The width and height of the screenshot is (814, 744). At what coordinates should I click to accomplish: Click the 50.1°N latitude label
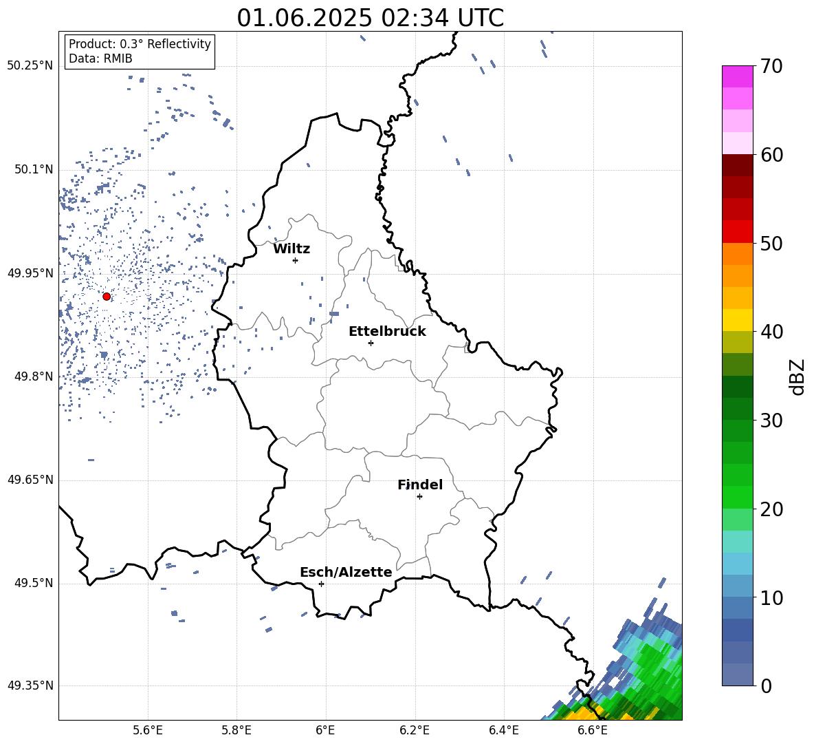tap(34, 169)
